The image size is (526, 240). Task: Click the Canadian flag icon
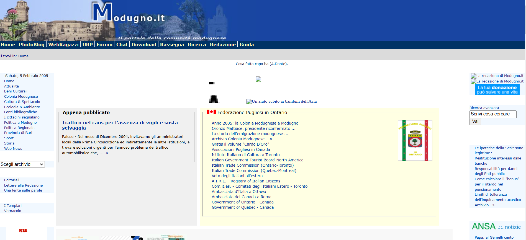tap(211, 112)
